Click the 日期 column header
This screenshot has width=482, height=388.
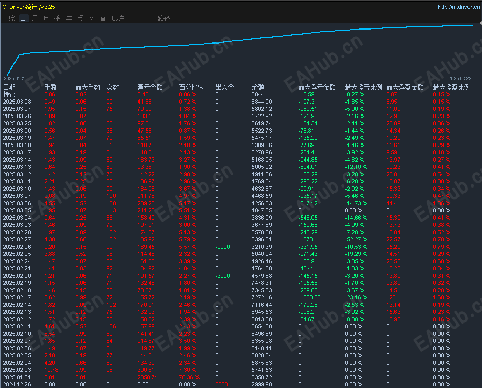9,87
